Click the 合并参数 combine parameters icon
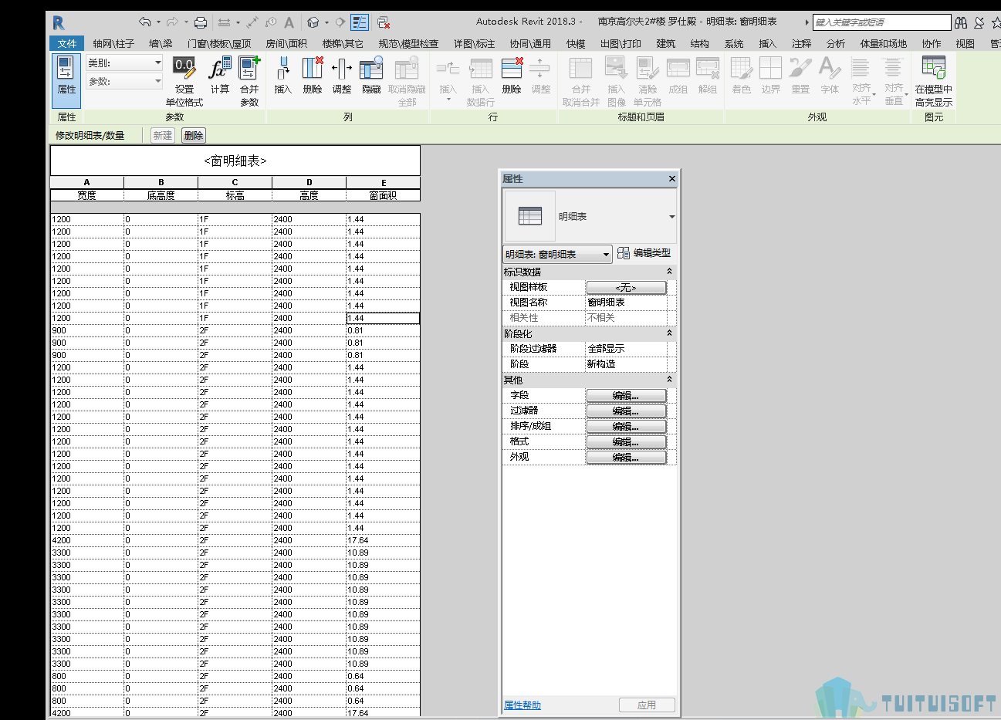The width and height of the screenshot is (1001, 720). (249, 82)
